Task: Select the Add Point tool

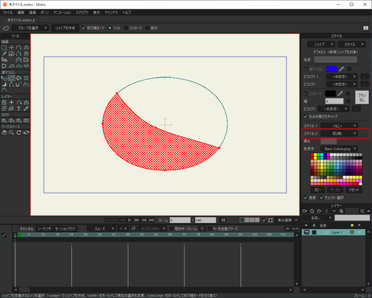Action: pos(19,47)
